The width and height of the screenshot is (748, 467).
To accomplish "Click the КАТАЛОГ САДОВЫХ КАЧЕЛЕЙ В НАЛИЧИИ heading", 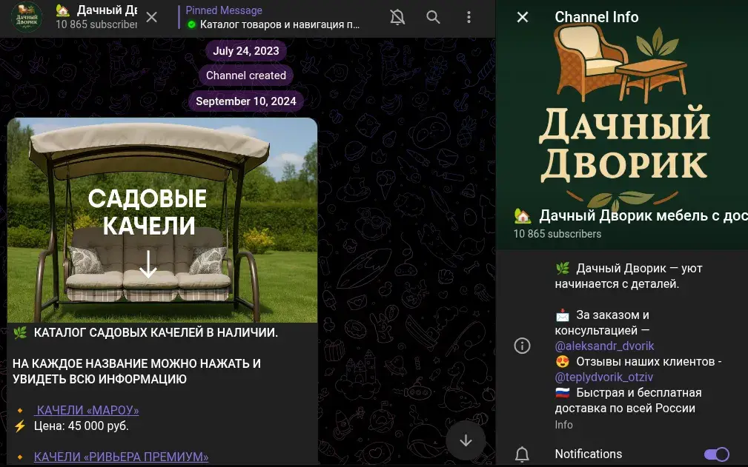I will tap(156, 332).
